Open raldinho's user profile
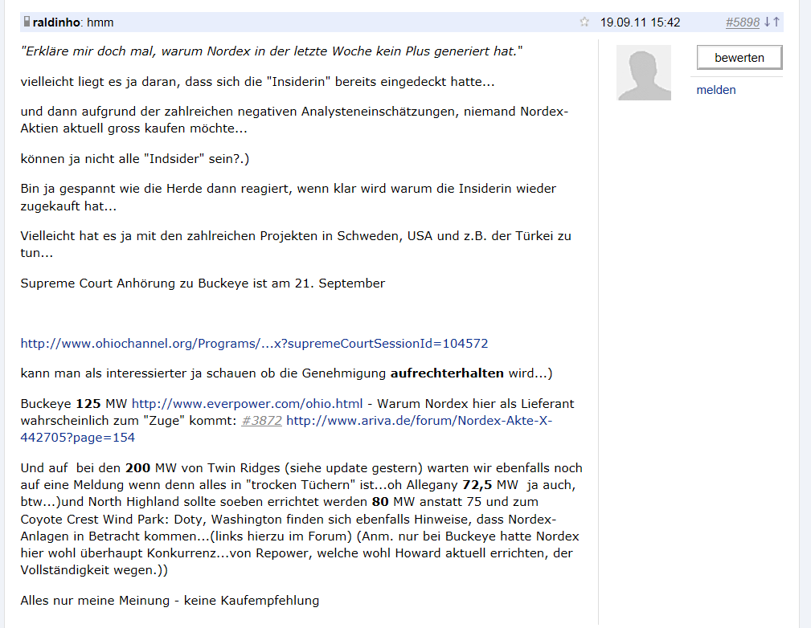This screenshot has width=811, height=628. [x=56, y=22]
